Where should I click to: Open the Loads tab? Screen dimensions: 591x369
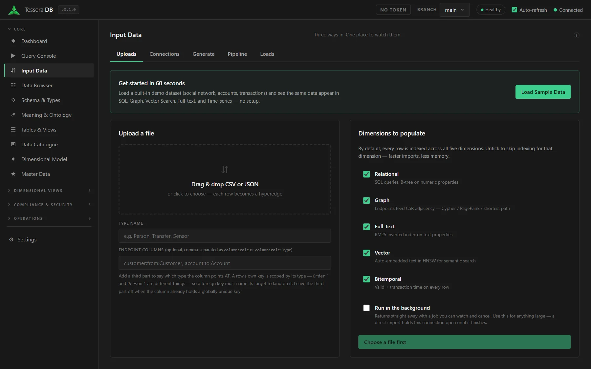tap(267, 54)
